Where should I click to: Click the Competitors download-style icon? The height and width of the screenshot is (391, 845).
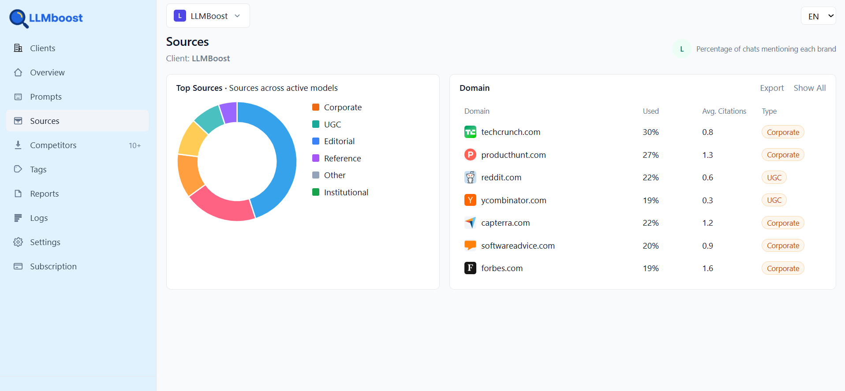click(18, 145)
